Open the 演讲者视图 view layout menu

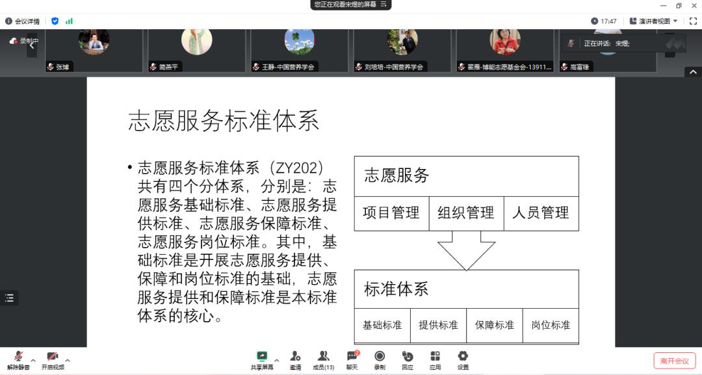(x=653, y=21)
